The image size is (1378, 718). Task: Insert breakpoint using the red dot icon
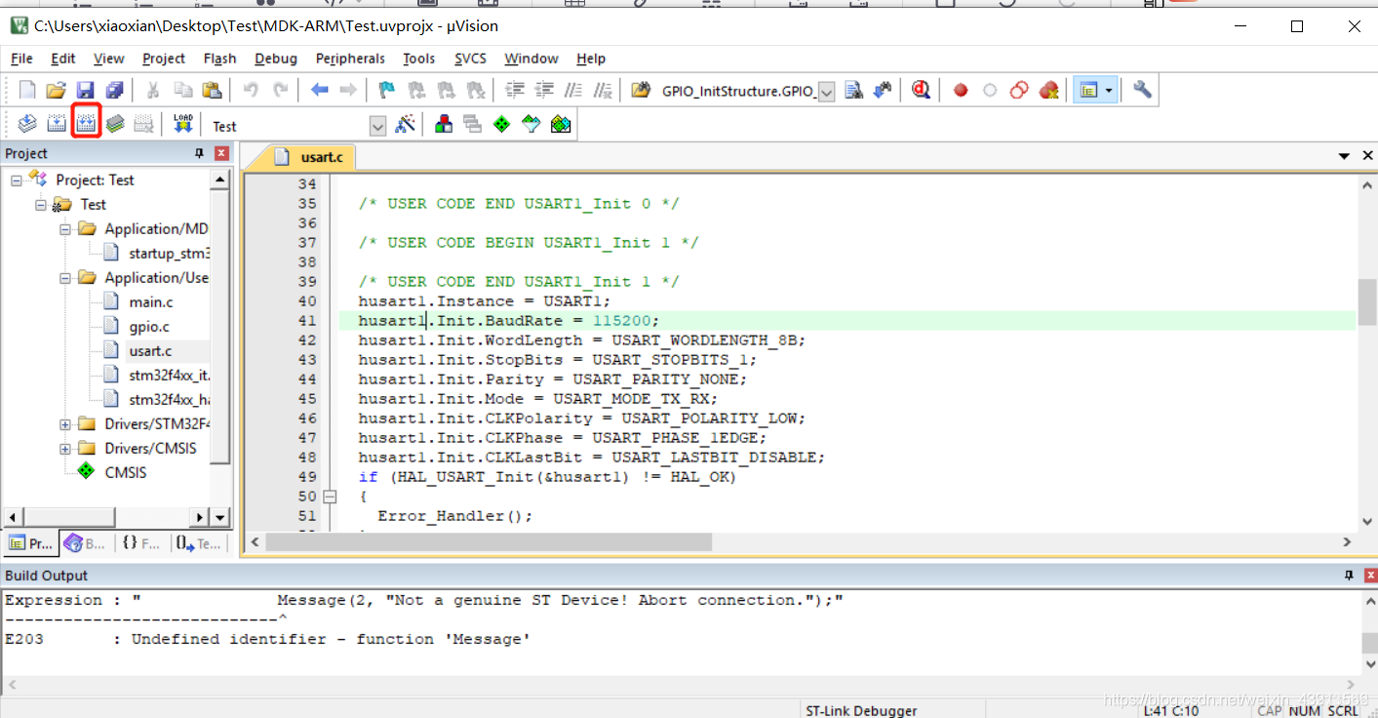point(961,91)
